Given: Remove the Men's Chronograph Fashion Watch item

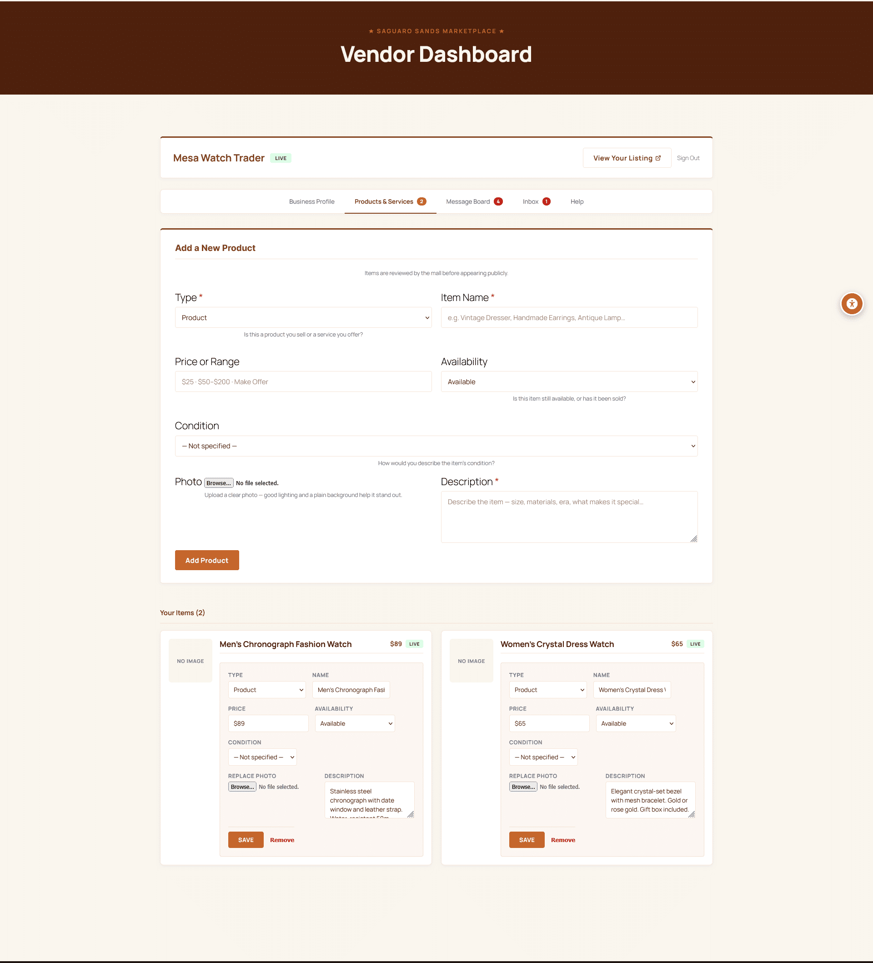Looking at the screenshot, I should point(282,840).
